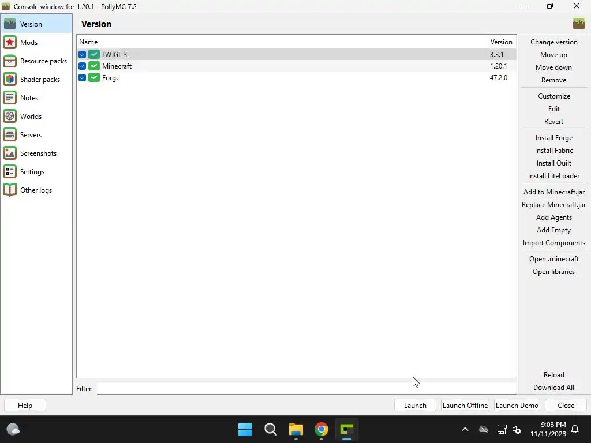Click Install Fabric
This screenshot has height=443, width=591.
(553, 151)
